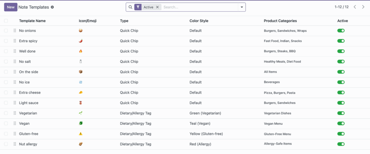The image size is (370, 154).
Task: Click the ice cube emoji for No ice
Action: coord(81,82)
